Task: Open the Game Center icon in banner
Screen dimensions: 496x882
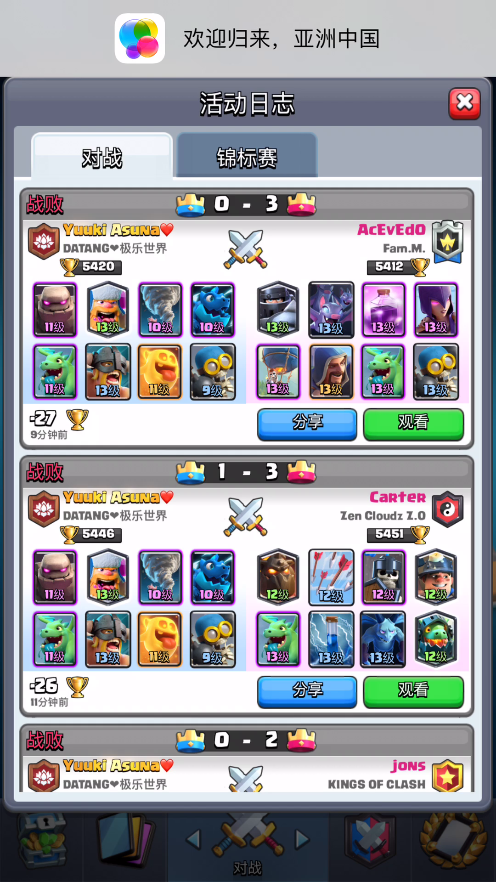Action: tap(140, 38)
